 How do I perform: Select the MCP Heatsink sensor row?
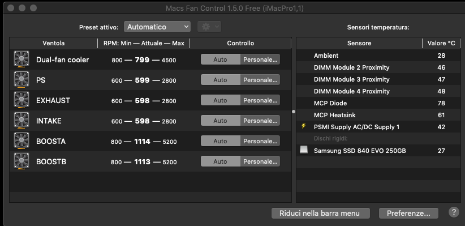(x=378, y=115)
